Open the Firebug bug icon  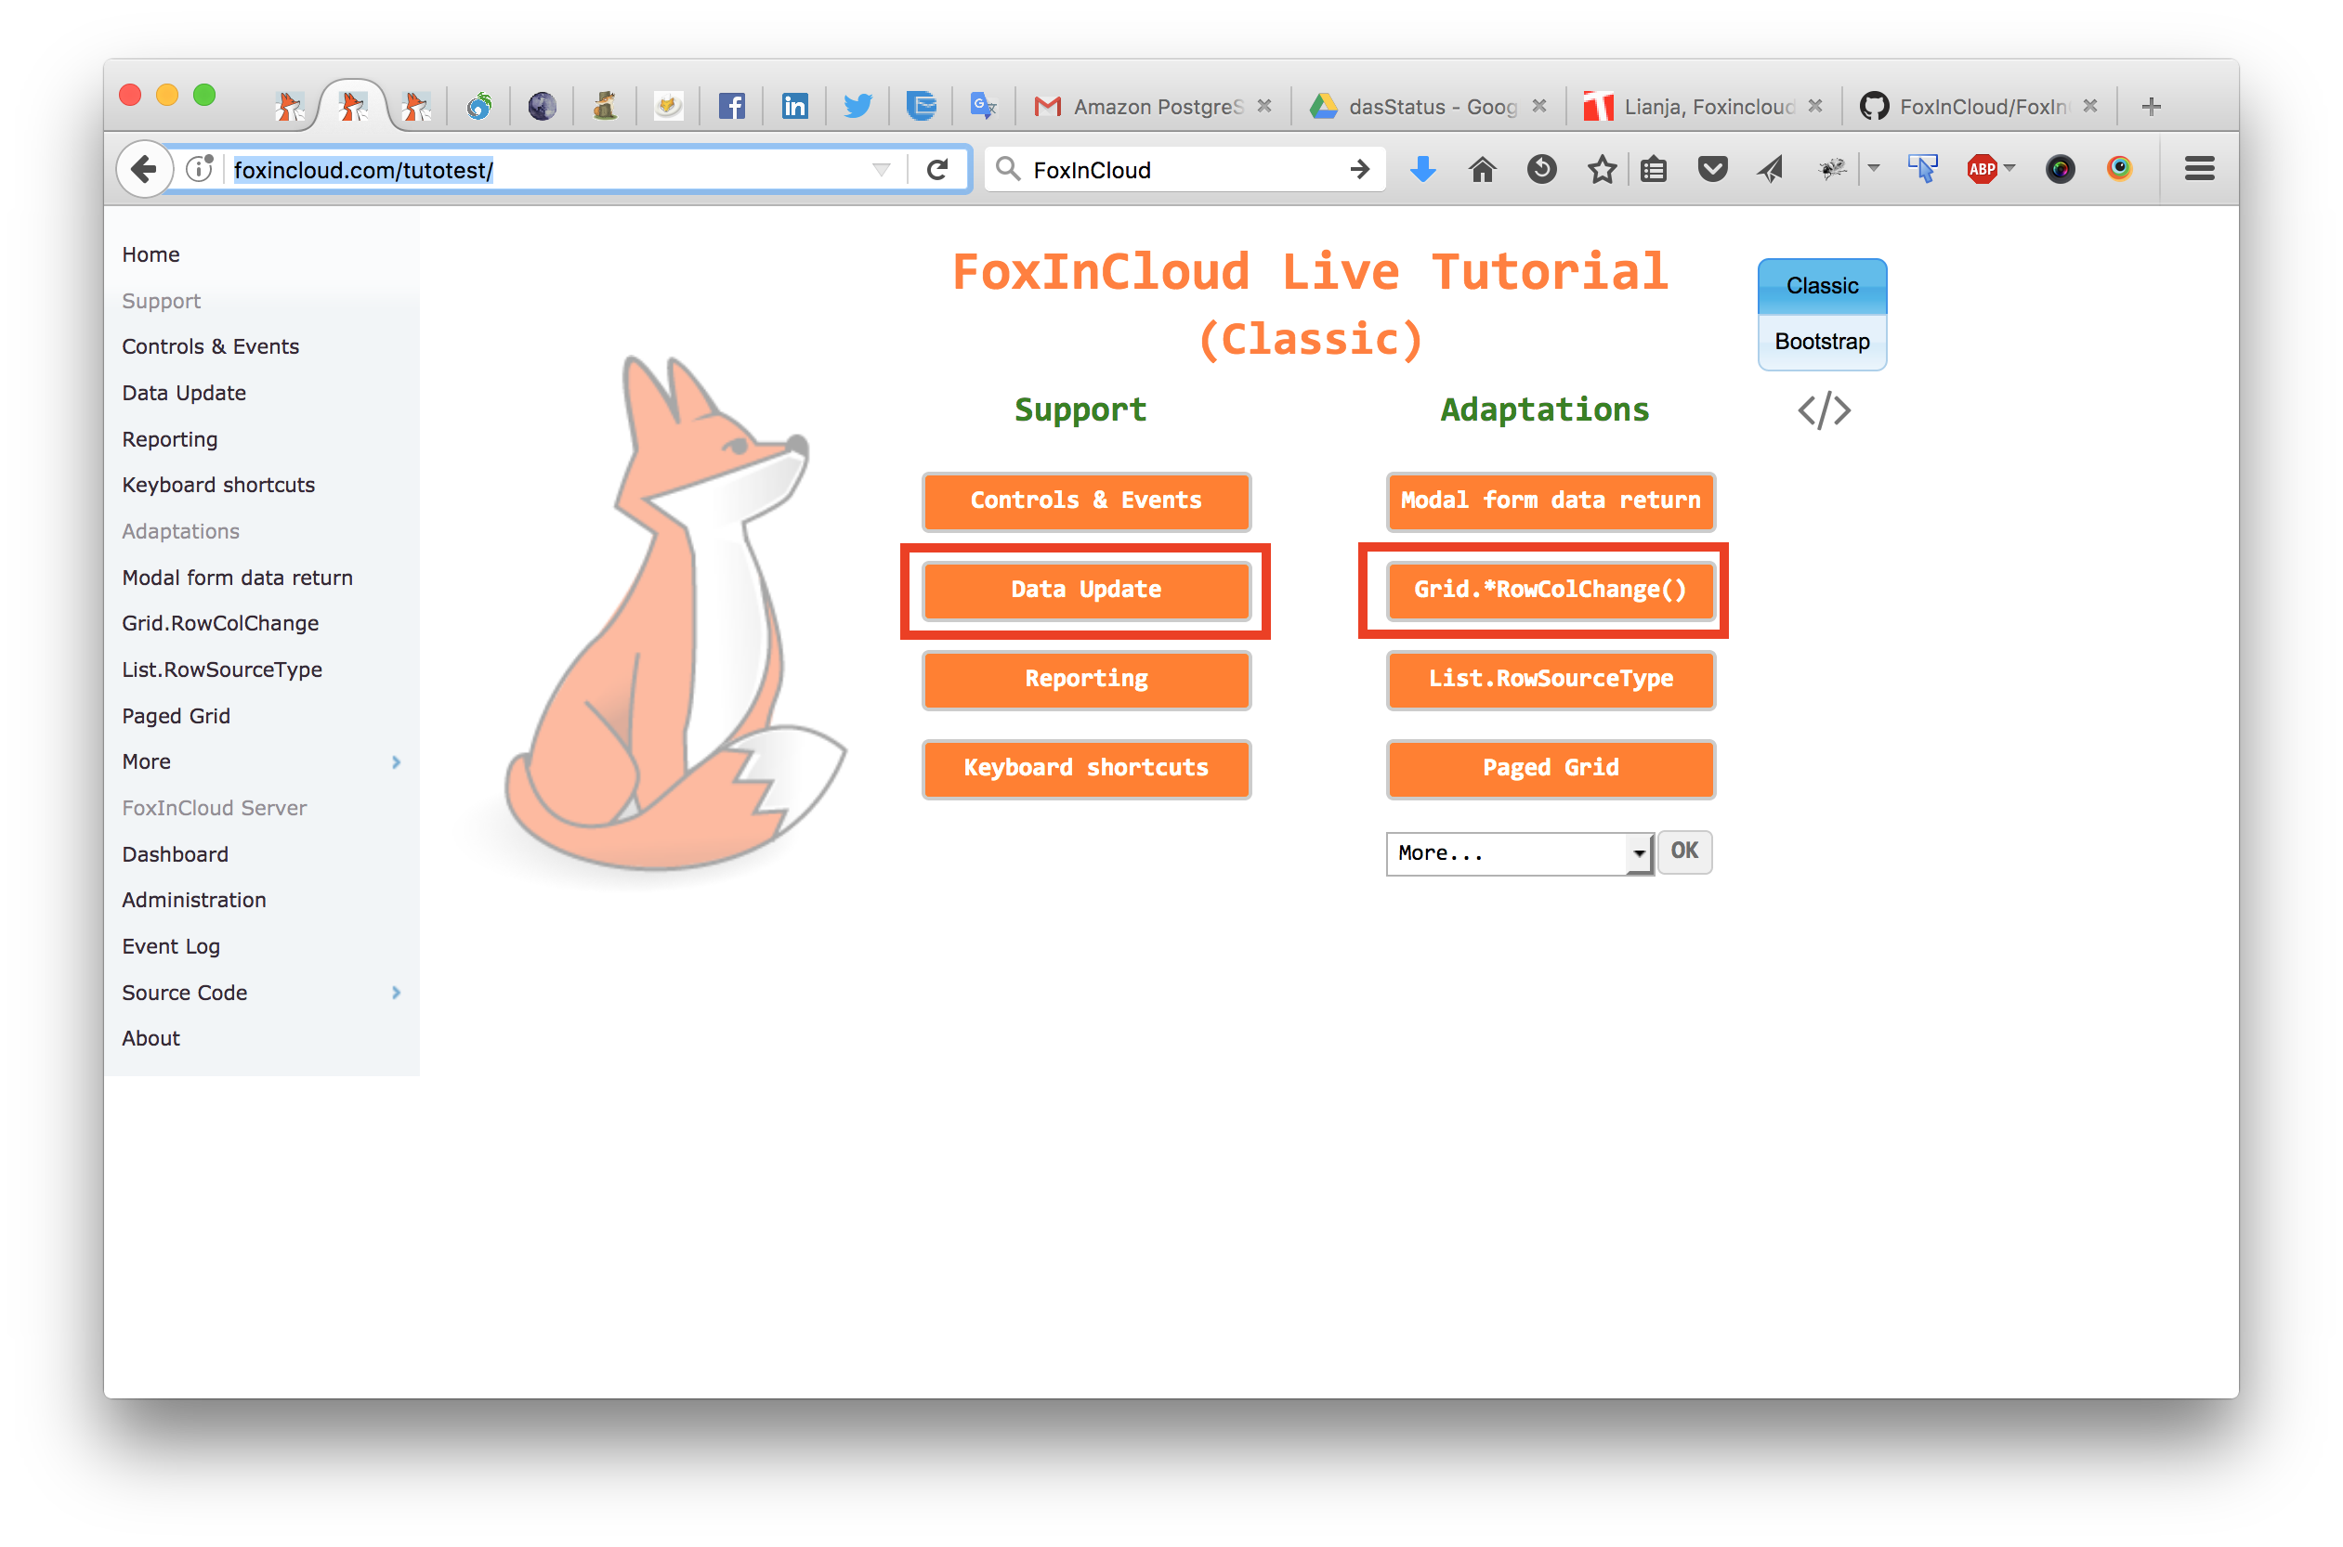(1832, 170)
